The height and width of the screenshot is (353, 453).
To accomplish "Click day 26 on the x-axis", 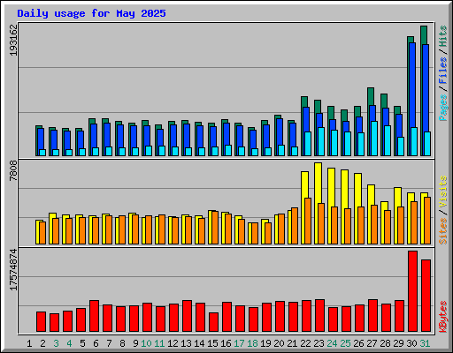I will click(358, 343).
